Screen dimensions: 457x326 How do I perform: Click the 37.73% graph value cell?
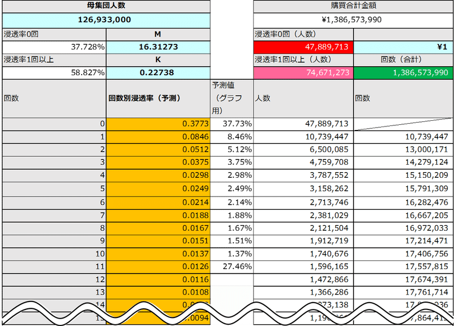click(x=232, y=124)
